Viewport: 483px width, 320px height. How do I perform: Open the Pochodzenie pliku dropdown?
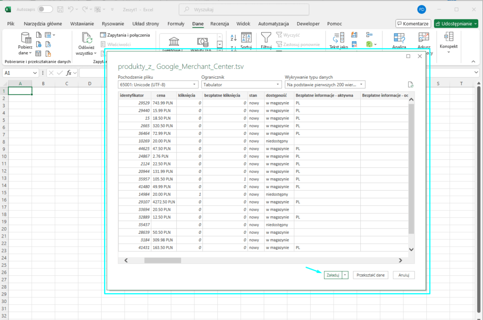(158, 85)
